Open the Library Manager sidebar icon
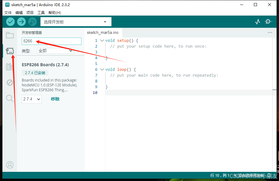 [x=9, y=67]
